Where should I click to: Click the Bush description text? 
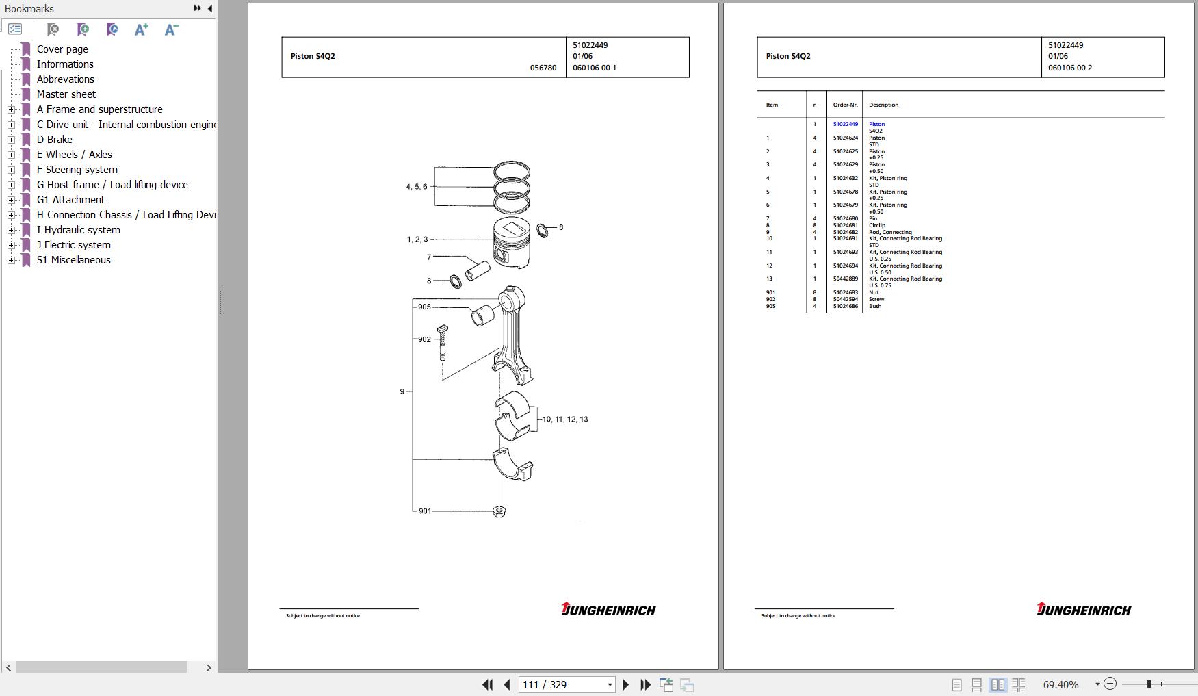pos(875,306)
